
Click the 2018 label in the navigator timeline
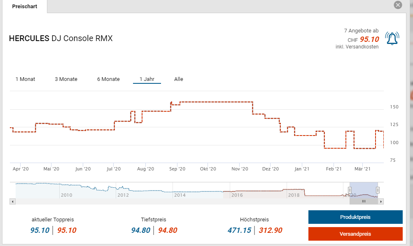[x=294, y=195]
